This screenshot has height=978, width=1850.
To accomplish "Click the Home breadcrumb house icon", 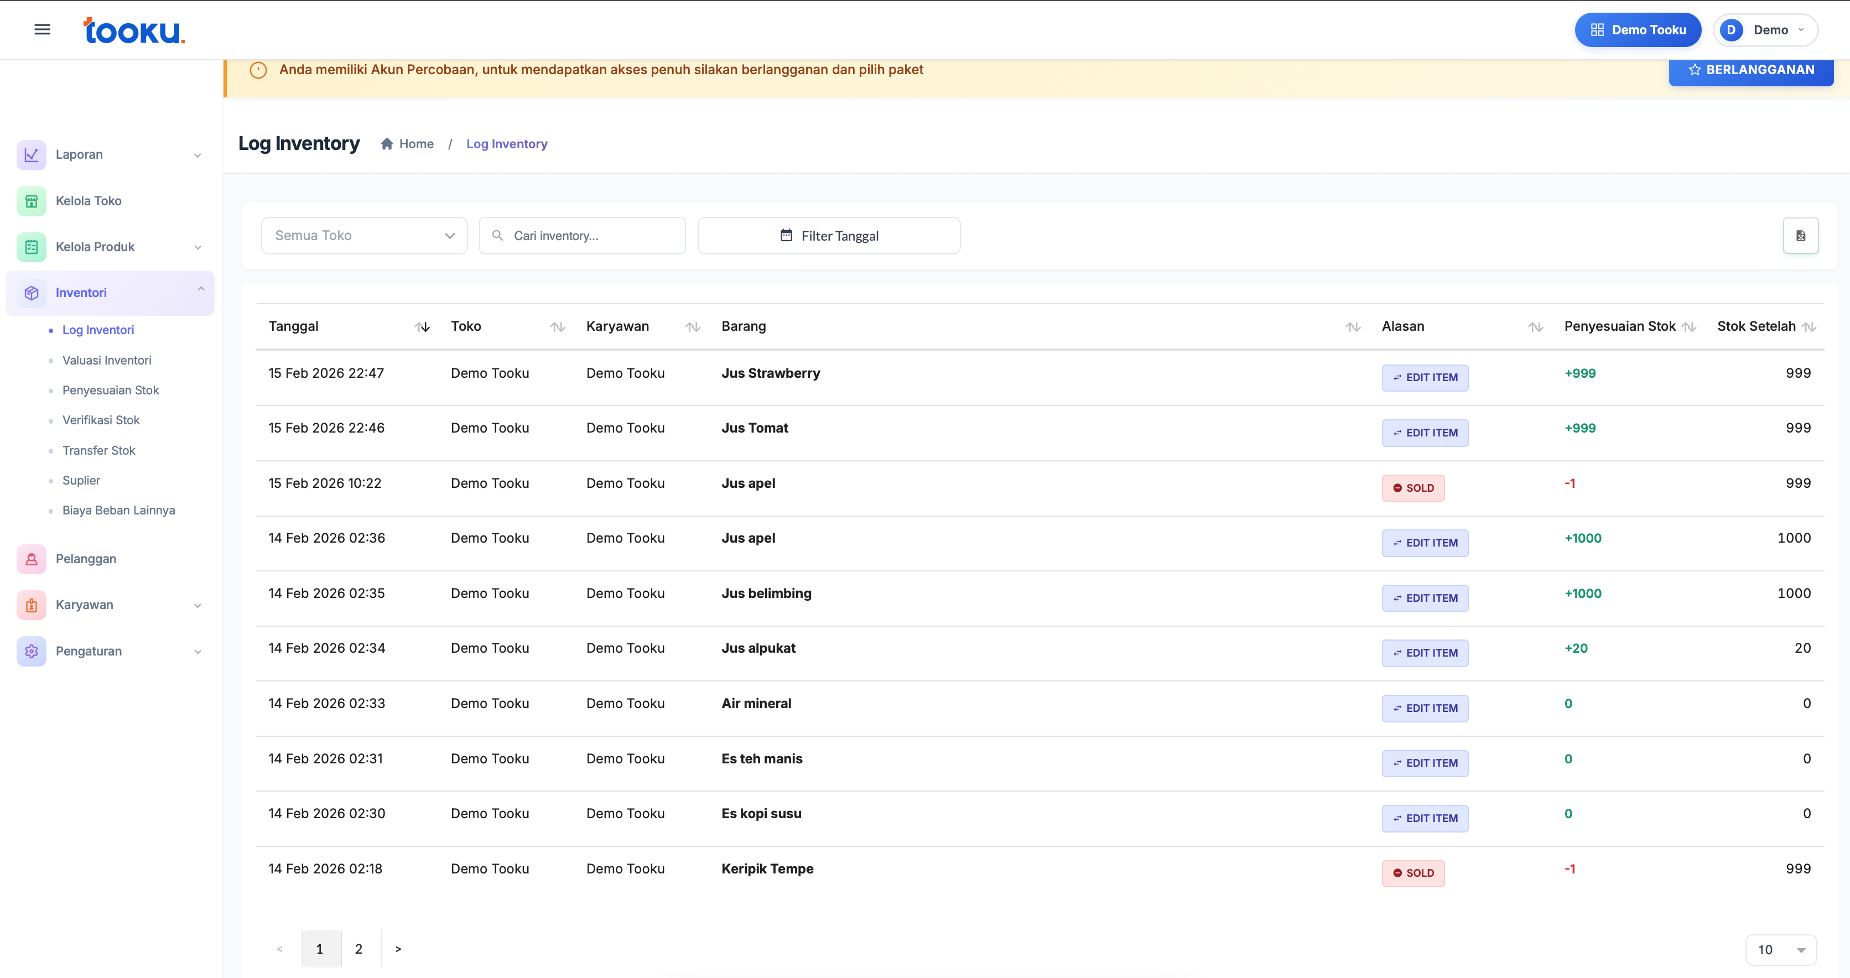I will click(x=386, y=144).
